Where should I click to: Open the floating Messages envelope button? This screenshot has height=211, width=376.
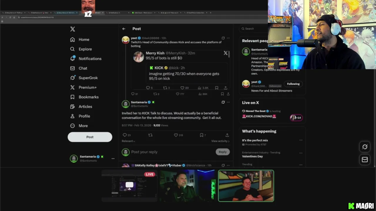[365, 160]
